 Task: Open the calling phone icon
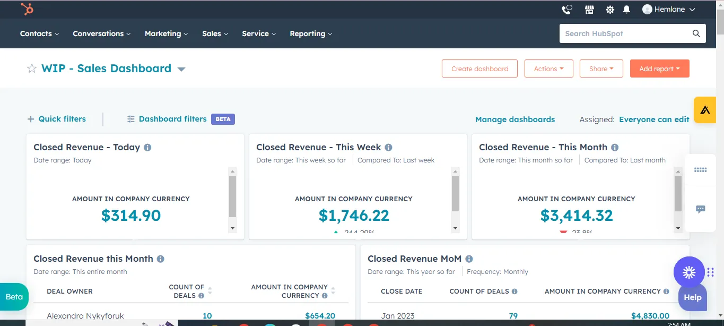[x=567, y=10]
